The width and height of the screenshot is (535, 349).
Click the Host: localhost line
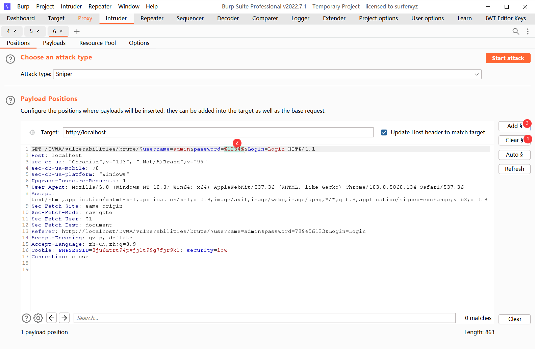[56, 156]
